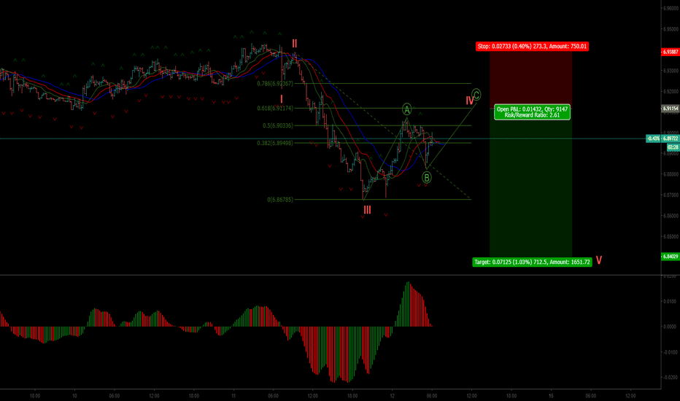This screenshot has width=680, height=401.
Task: Select the red wave II label
Action: point(295,43)
